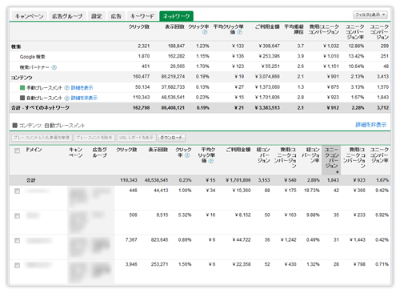Open the 広告 tab
Viewport: 400px width, 293px height.
[116, 16]
